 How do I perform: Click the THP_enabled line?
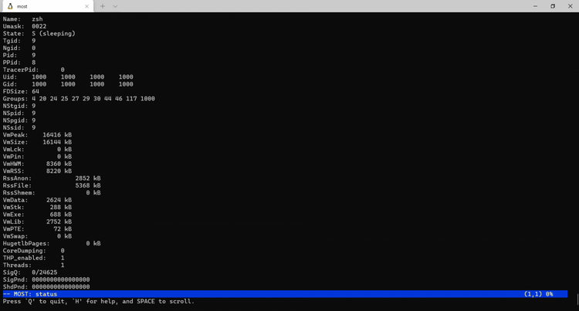pyautogui.click(x=34, y=258)
